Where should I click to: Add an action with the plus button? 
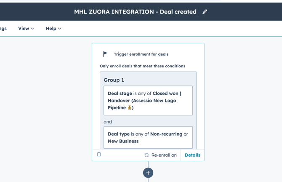pos(148,173)
